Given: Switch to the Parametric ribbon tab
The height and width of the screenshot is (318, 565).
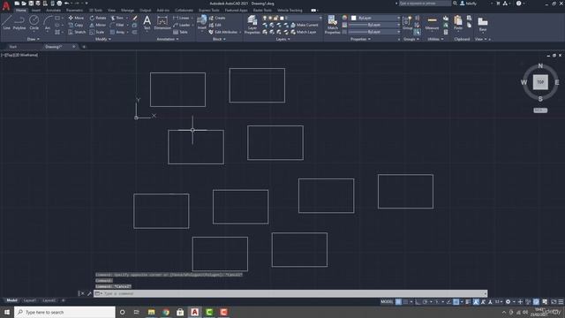Looking at the screenshot, I should pos(74,11).
